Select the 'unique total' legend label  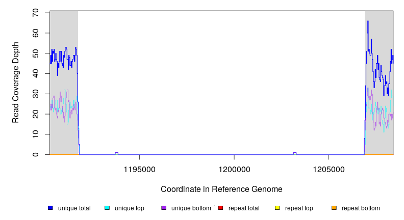pos(74,208)
